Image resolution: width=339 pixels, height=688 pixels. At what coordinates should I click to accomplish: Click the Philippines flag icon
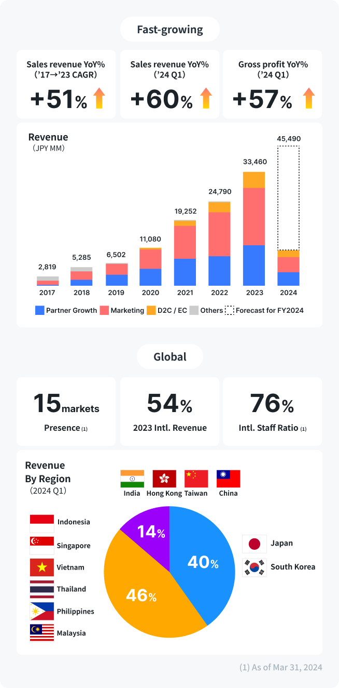coord(42,612)
